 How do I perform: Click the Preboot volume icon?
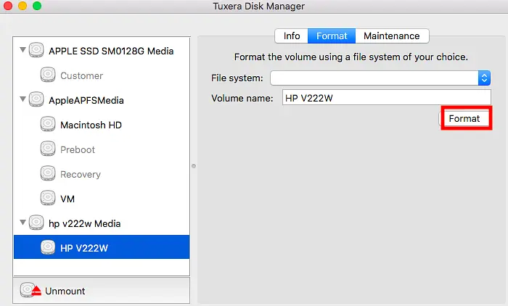coord(48,149)
